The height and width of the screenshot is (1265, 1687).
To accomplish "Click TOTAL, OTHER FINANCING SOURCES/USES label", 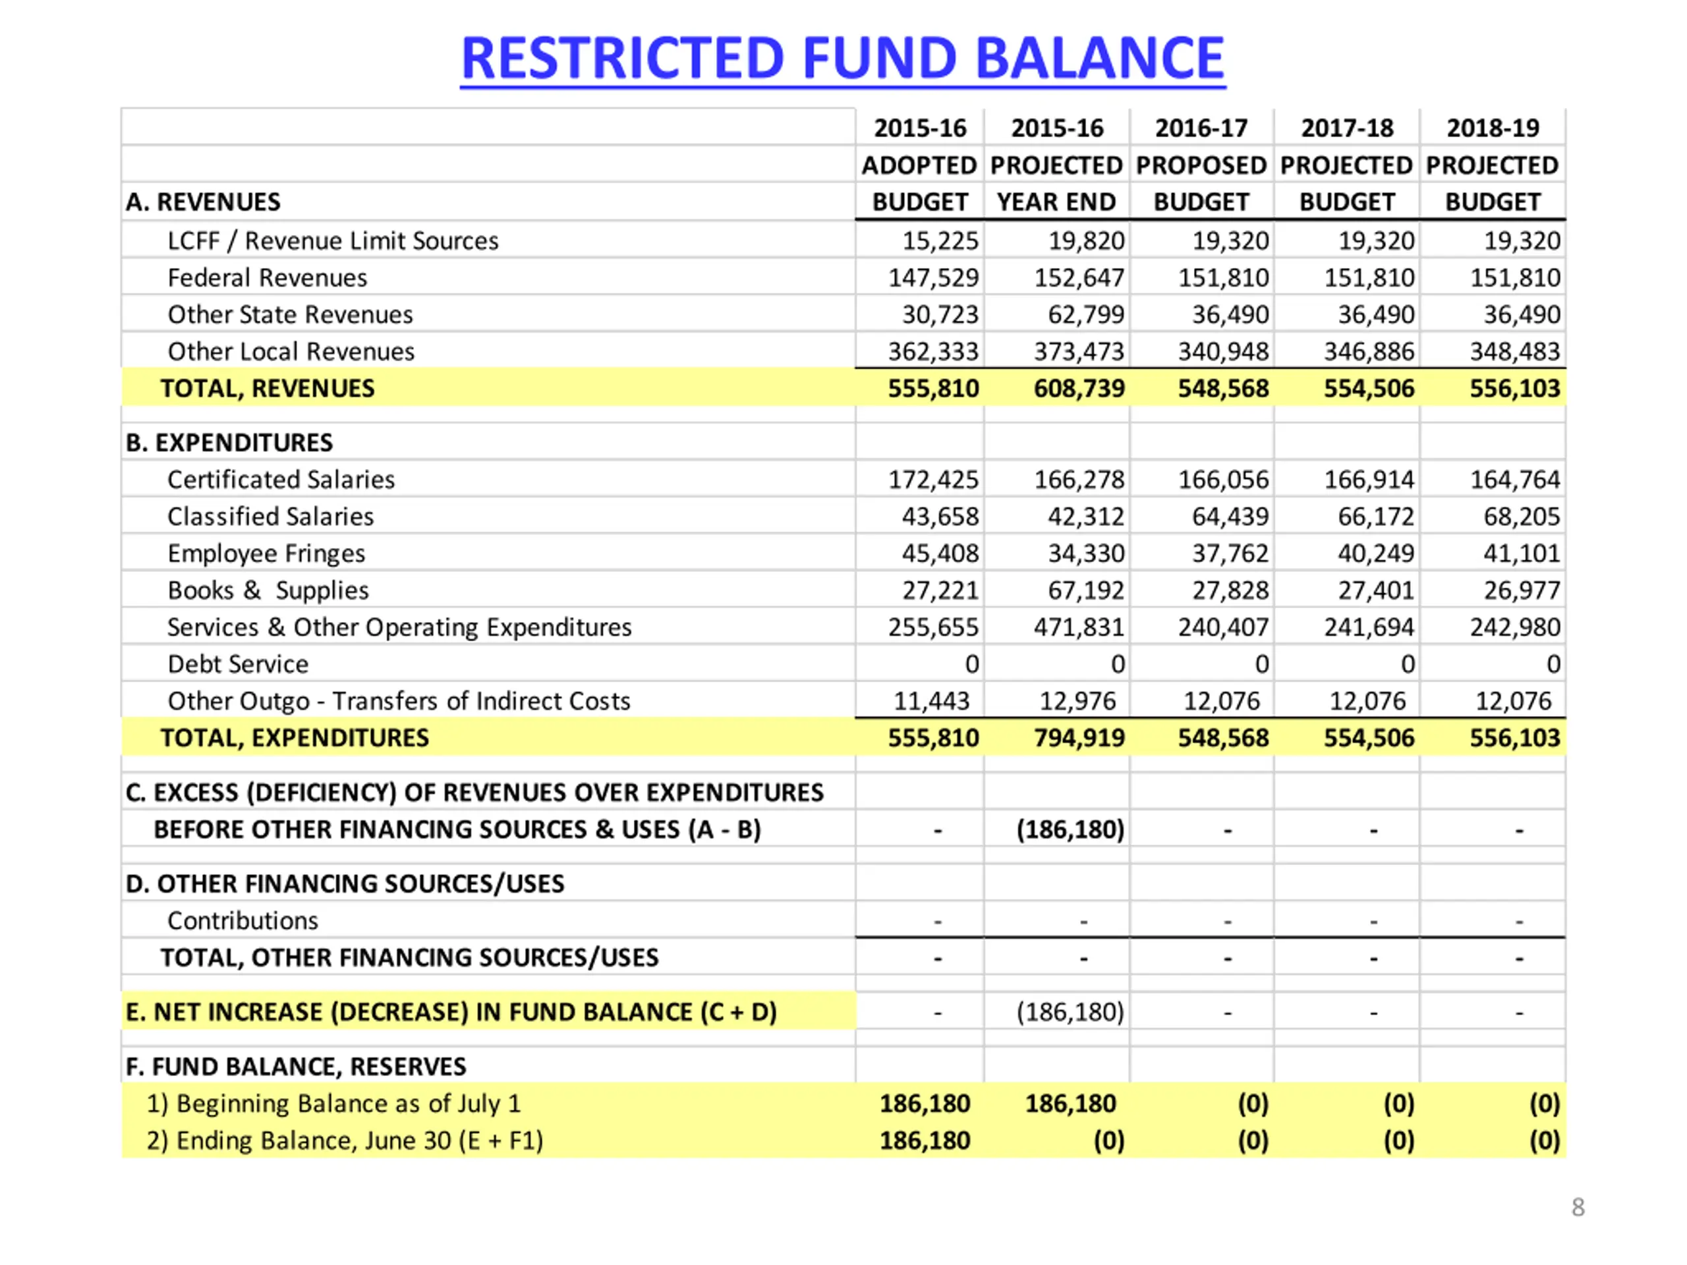I will [x=409, y=957].
